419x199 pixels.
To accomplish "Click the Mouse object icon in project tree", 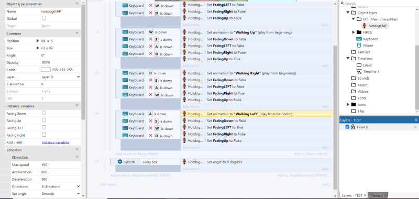I will click(x=359, y=46).
